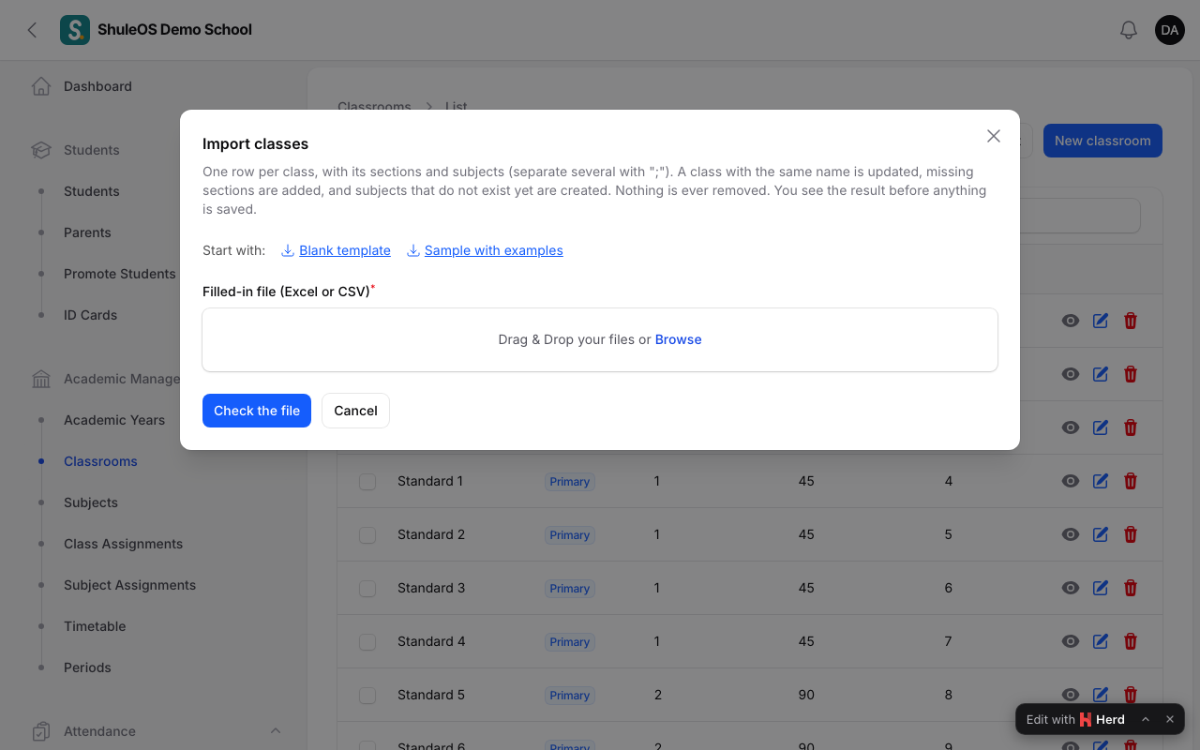Tick the Standard 2 row checkbox
The image size is (1200, 750).
[x=367, y=534]
